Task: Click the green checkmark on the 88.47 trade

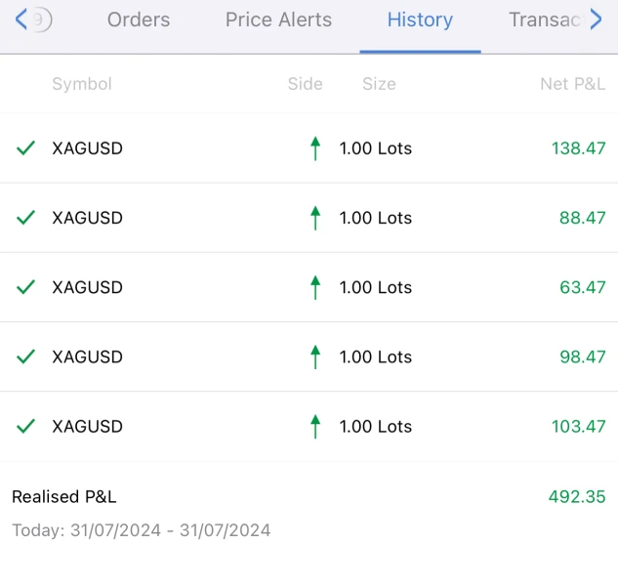Action: (26, 218)
